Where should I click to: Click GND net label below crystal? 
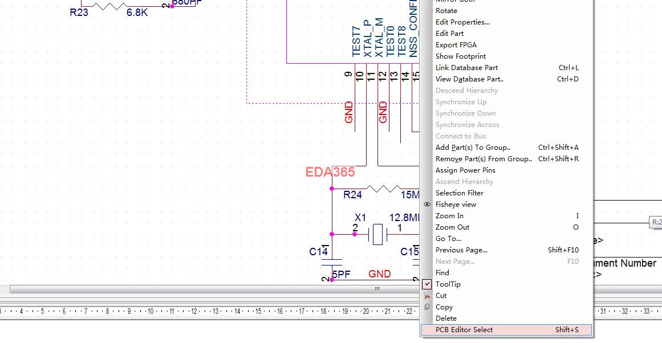380,274
